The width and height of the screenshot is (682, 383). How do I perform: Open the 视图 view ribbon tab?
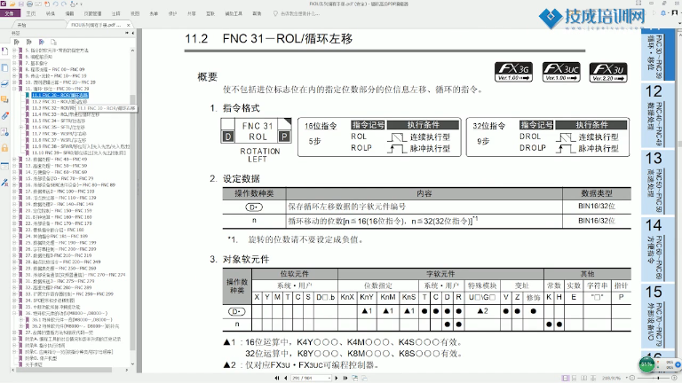(x=135, y=13)
